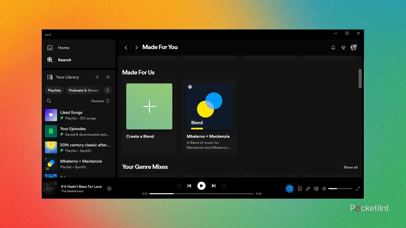The height and width of the screenshot is (228, 406).
Task: Click Show all for Genre Mixes
Action: click(351, 167)
